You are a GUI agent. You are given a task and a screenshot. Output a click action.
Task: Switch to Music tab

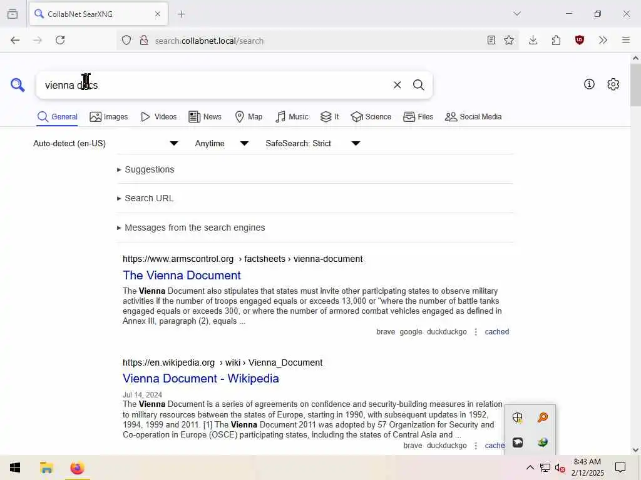click(x=292, y=117)
